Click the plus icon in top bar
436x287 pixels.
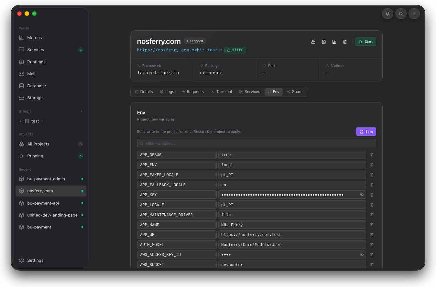tap(414, 14)
